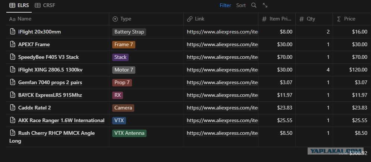This screenshot has height=162, width=371.
Task: Open AliExpress link for AKK Race Ranger
Action: pyautogui.click(x=222, y=120)
